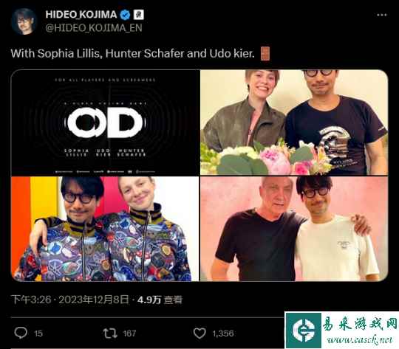Open photo with flowers bouquet
The width and height of the screenshot is (399, 349).
[294, 122]
